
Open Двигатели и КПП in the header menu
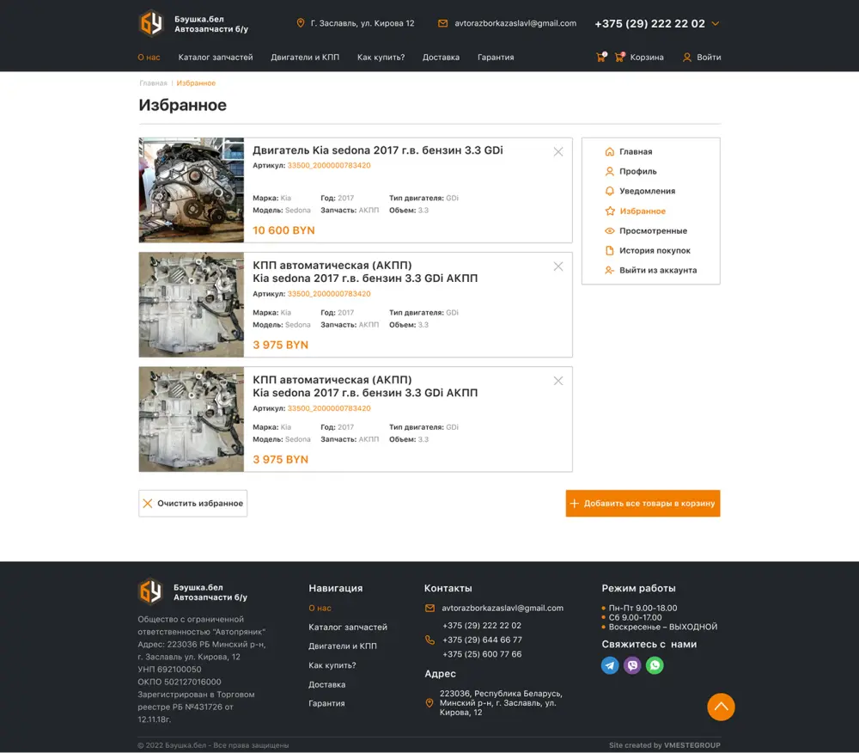[x=305, y=57]
